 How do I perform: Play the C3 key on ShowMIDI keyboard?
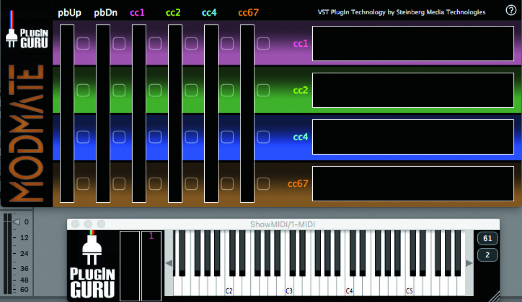(x=289, y=287)
